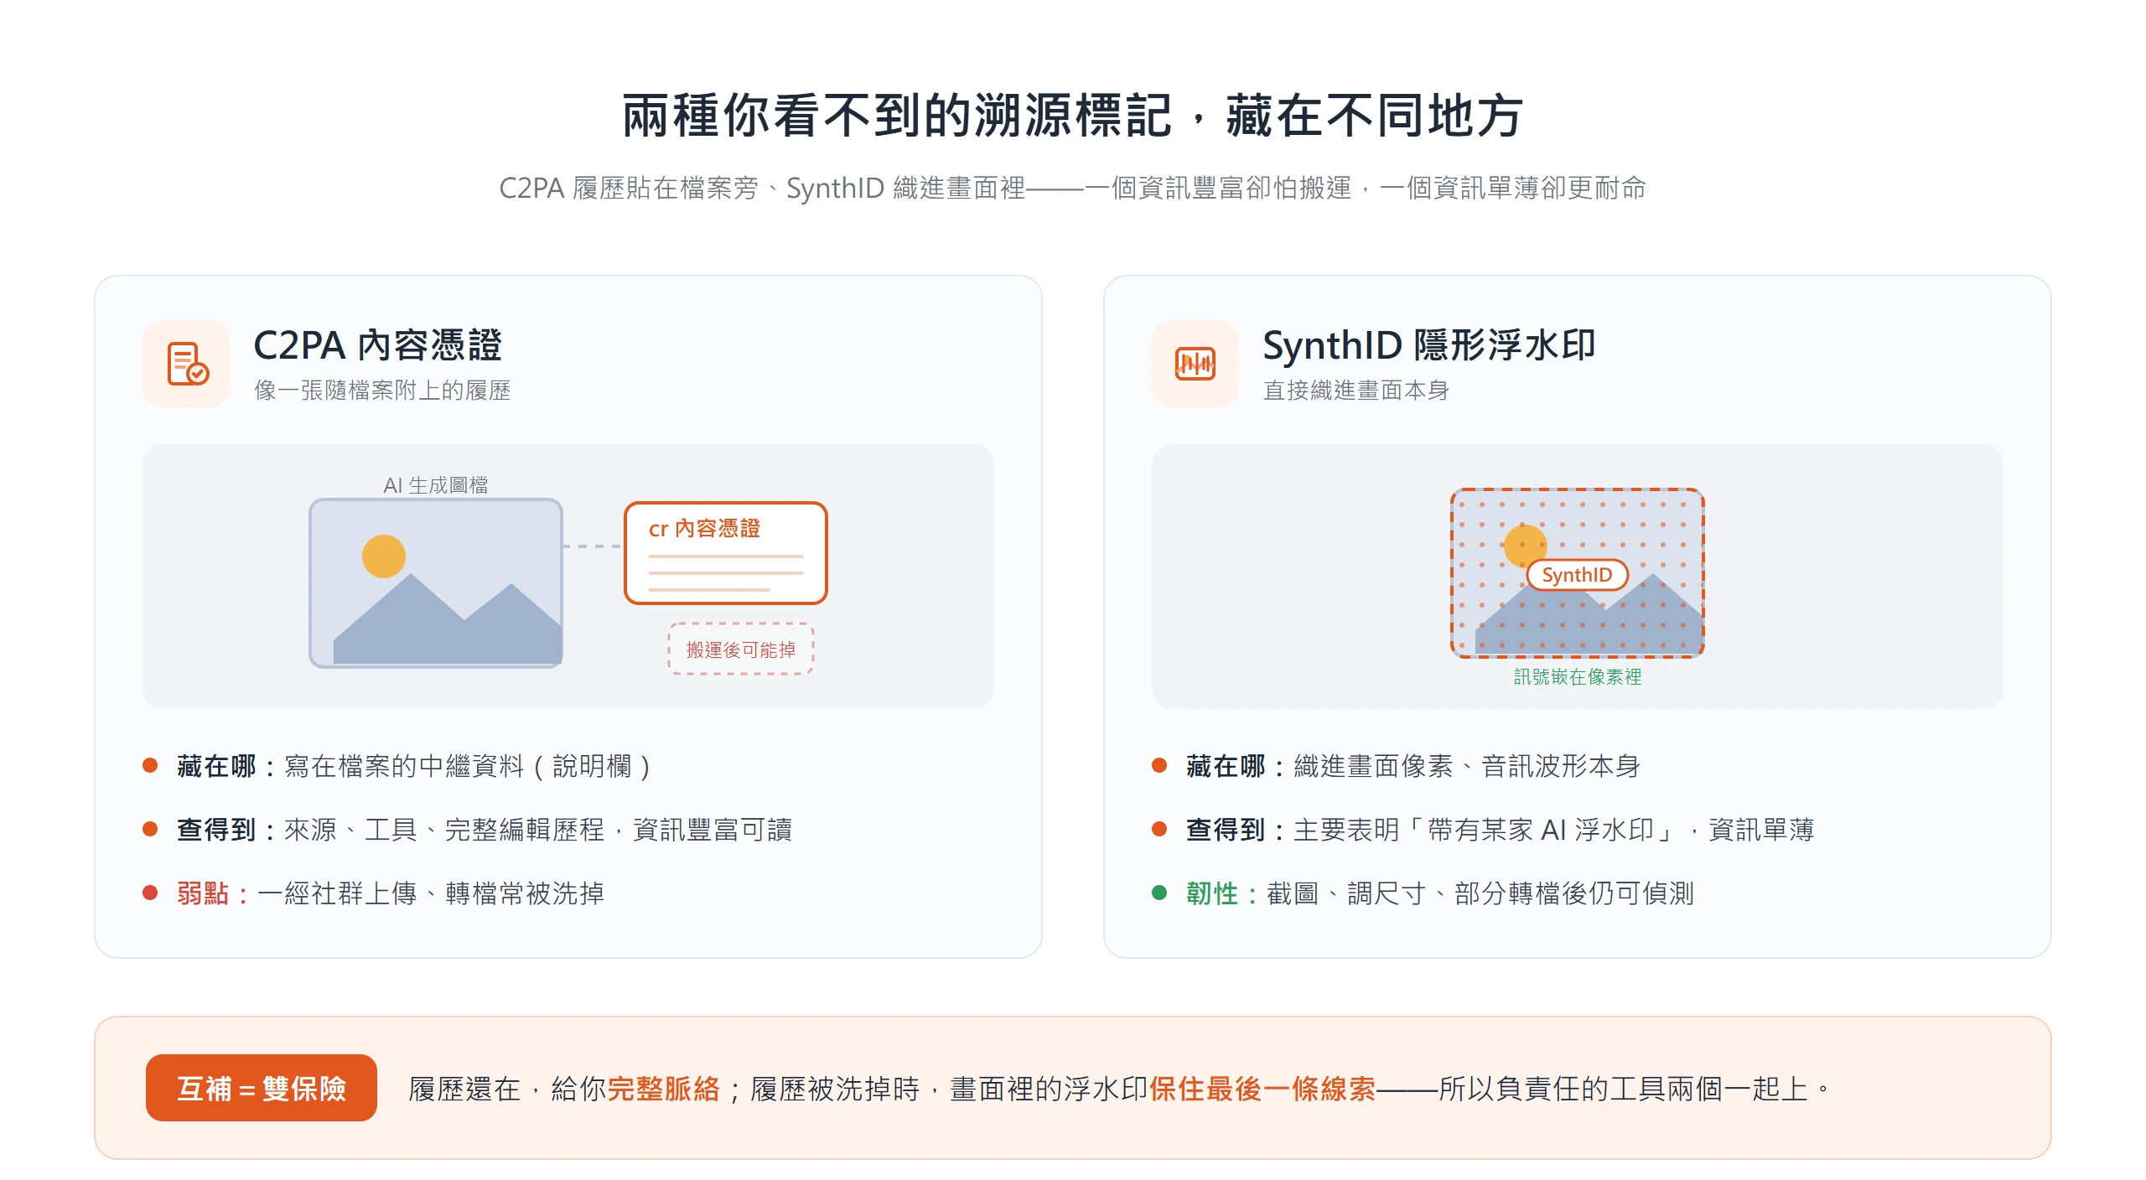Viewport: 2146px width, 1180px height.
Task: Click the C2PA document-check icon
Action: tap(186, 364)
